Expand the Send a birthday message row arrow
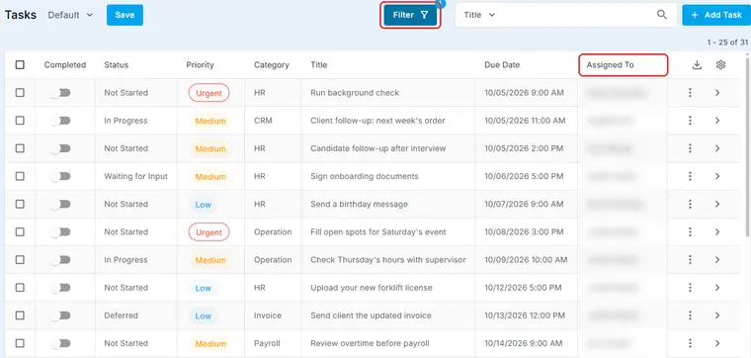Viewport: 751px width, 358px height. point(717,204)
